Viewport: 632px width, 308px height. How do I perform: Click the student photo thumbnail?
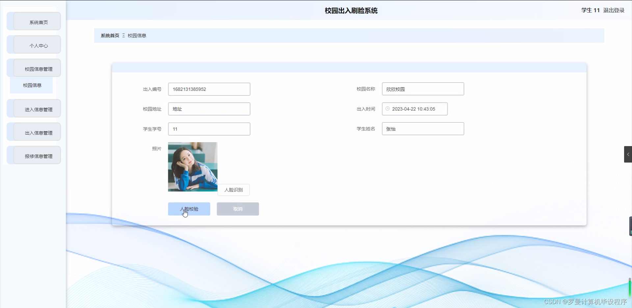click(x=192, y=167)
